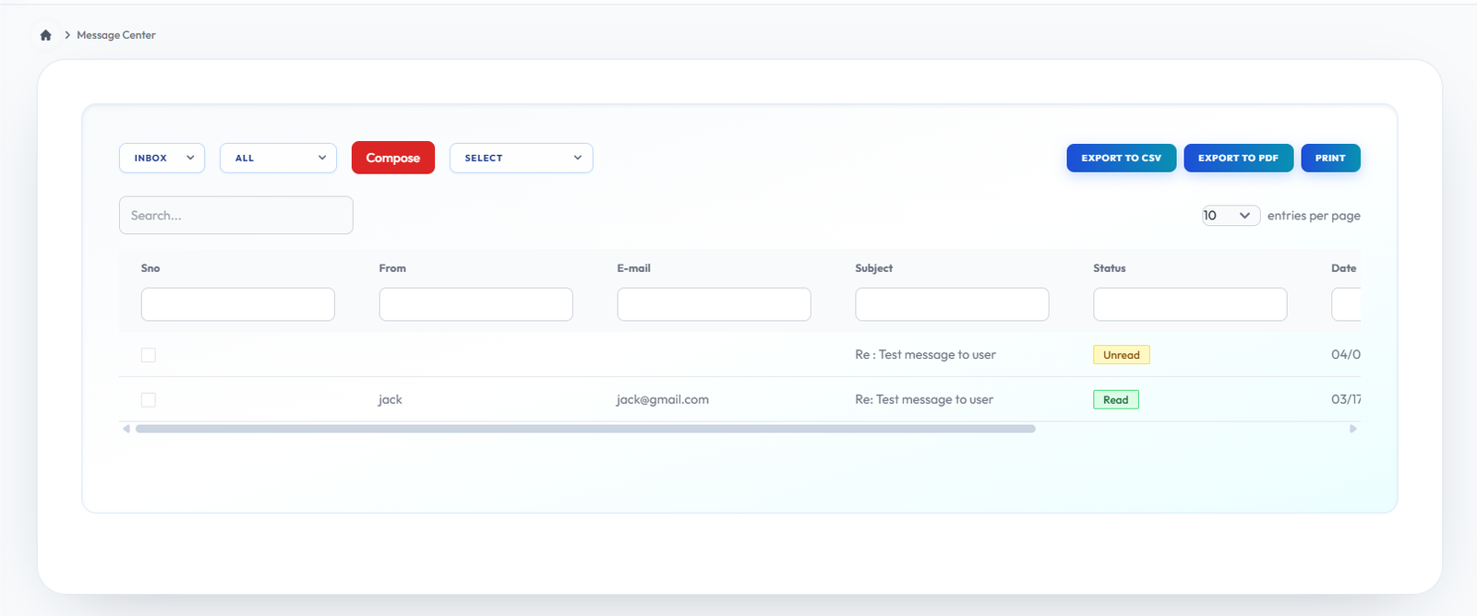1477x616 pixels.
Task: Sort by the From column header
Action: 392,268
